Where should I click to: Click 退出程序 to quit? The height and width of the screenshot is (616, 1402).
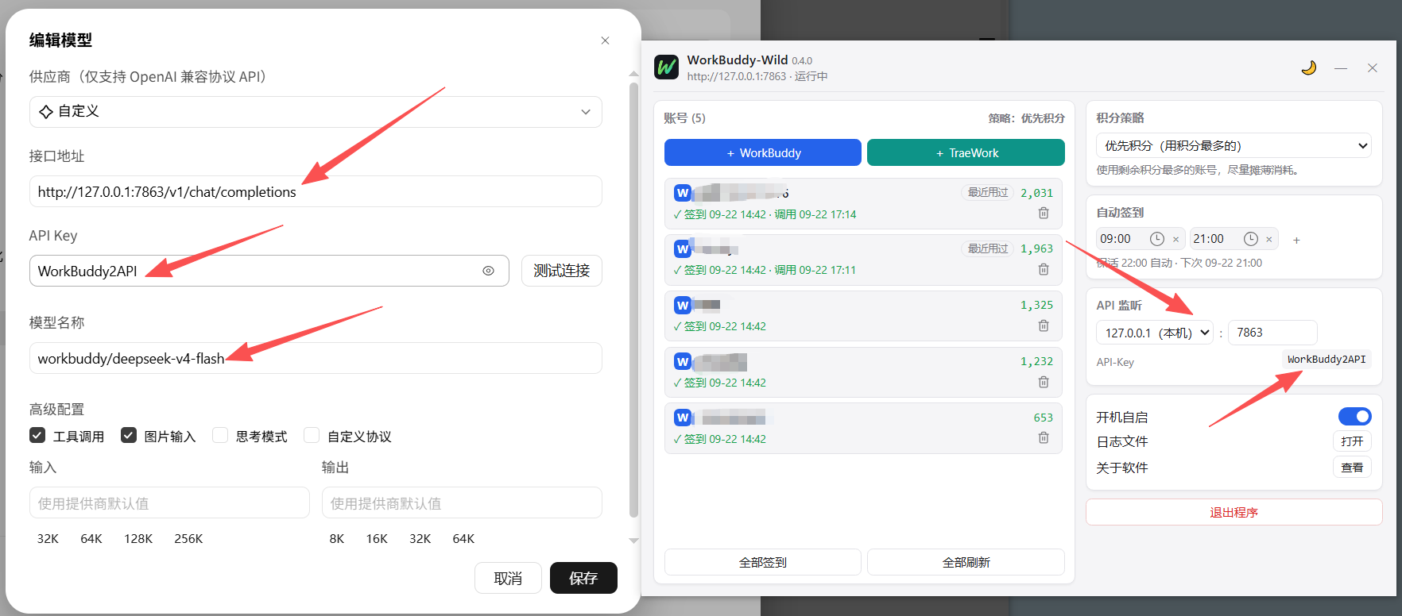[1234, 512]
